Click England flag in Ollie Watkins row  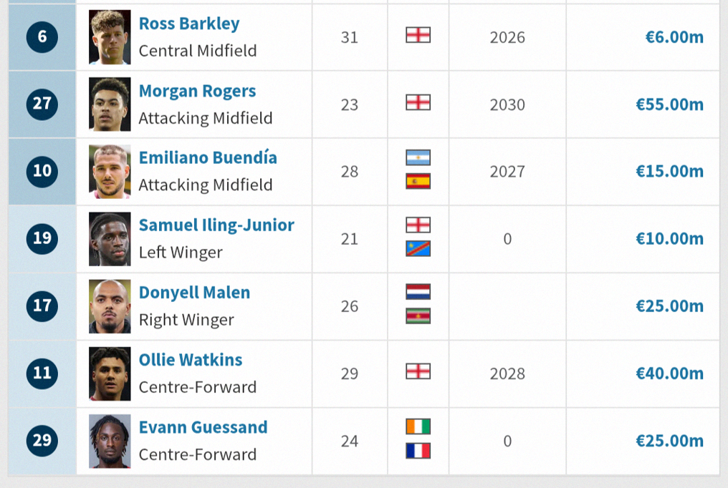[418, 371]
